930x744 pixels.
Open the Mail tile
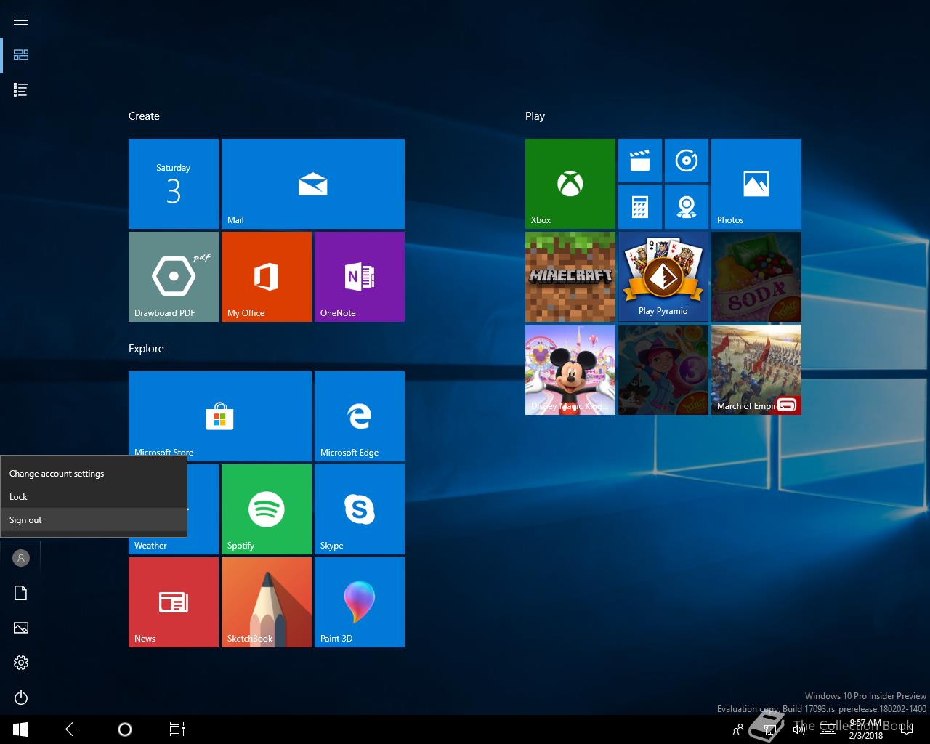pos(312,184)
